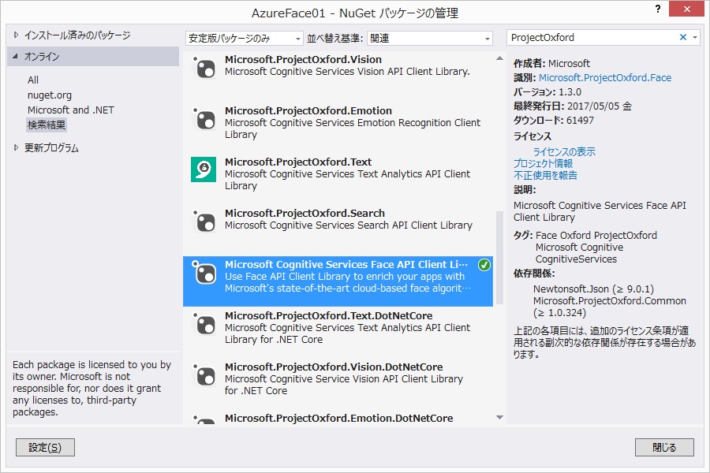The height and width of the screenshot is (473, 710).
Task: Click the 最終発行日 2017/05/05 date
Action: tap(573, 106)
